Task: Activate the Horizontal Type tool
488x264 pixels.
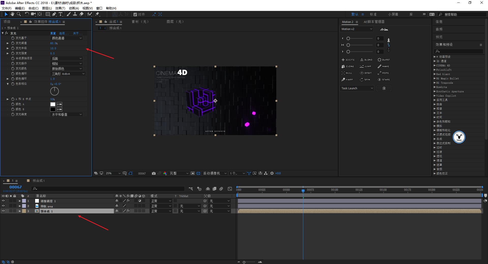Action: tap(60, 14)
